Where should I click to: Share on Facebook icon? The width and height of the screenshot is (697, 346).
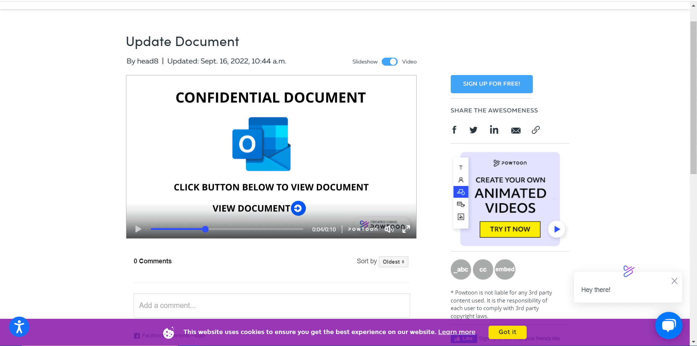(454, 130)
